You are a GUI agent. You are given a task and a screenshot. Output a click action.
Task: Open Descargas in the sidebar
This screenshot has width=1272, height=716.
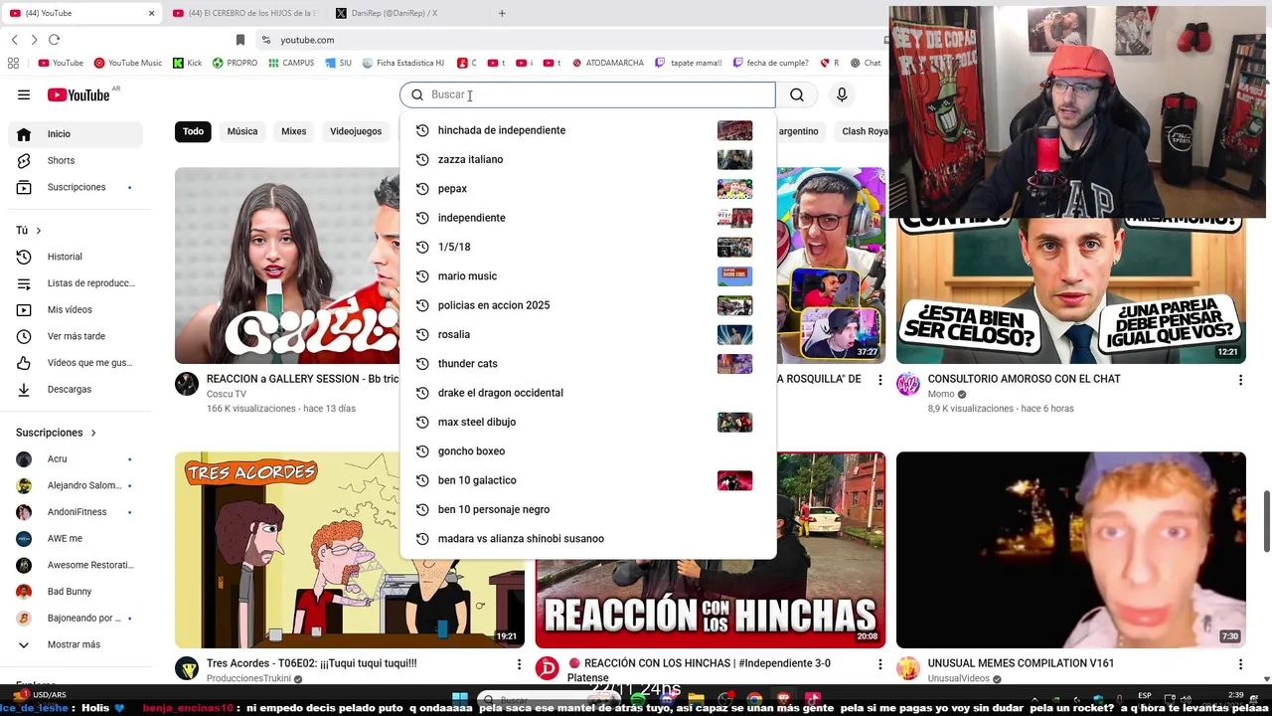76,389
